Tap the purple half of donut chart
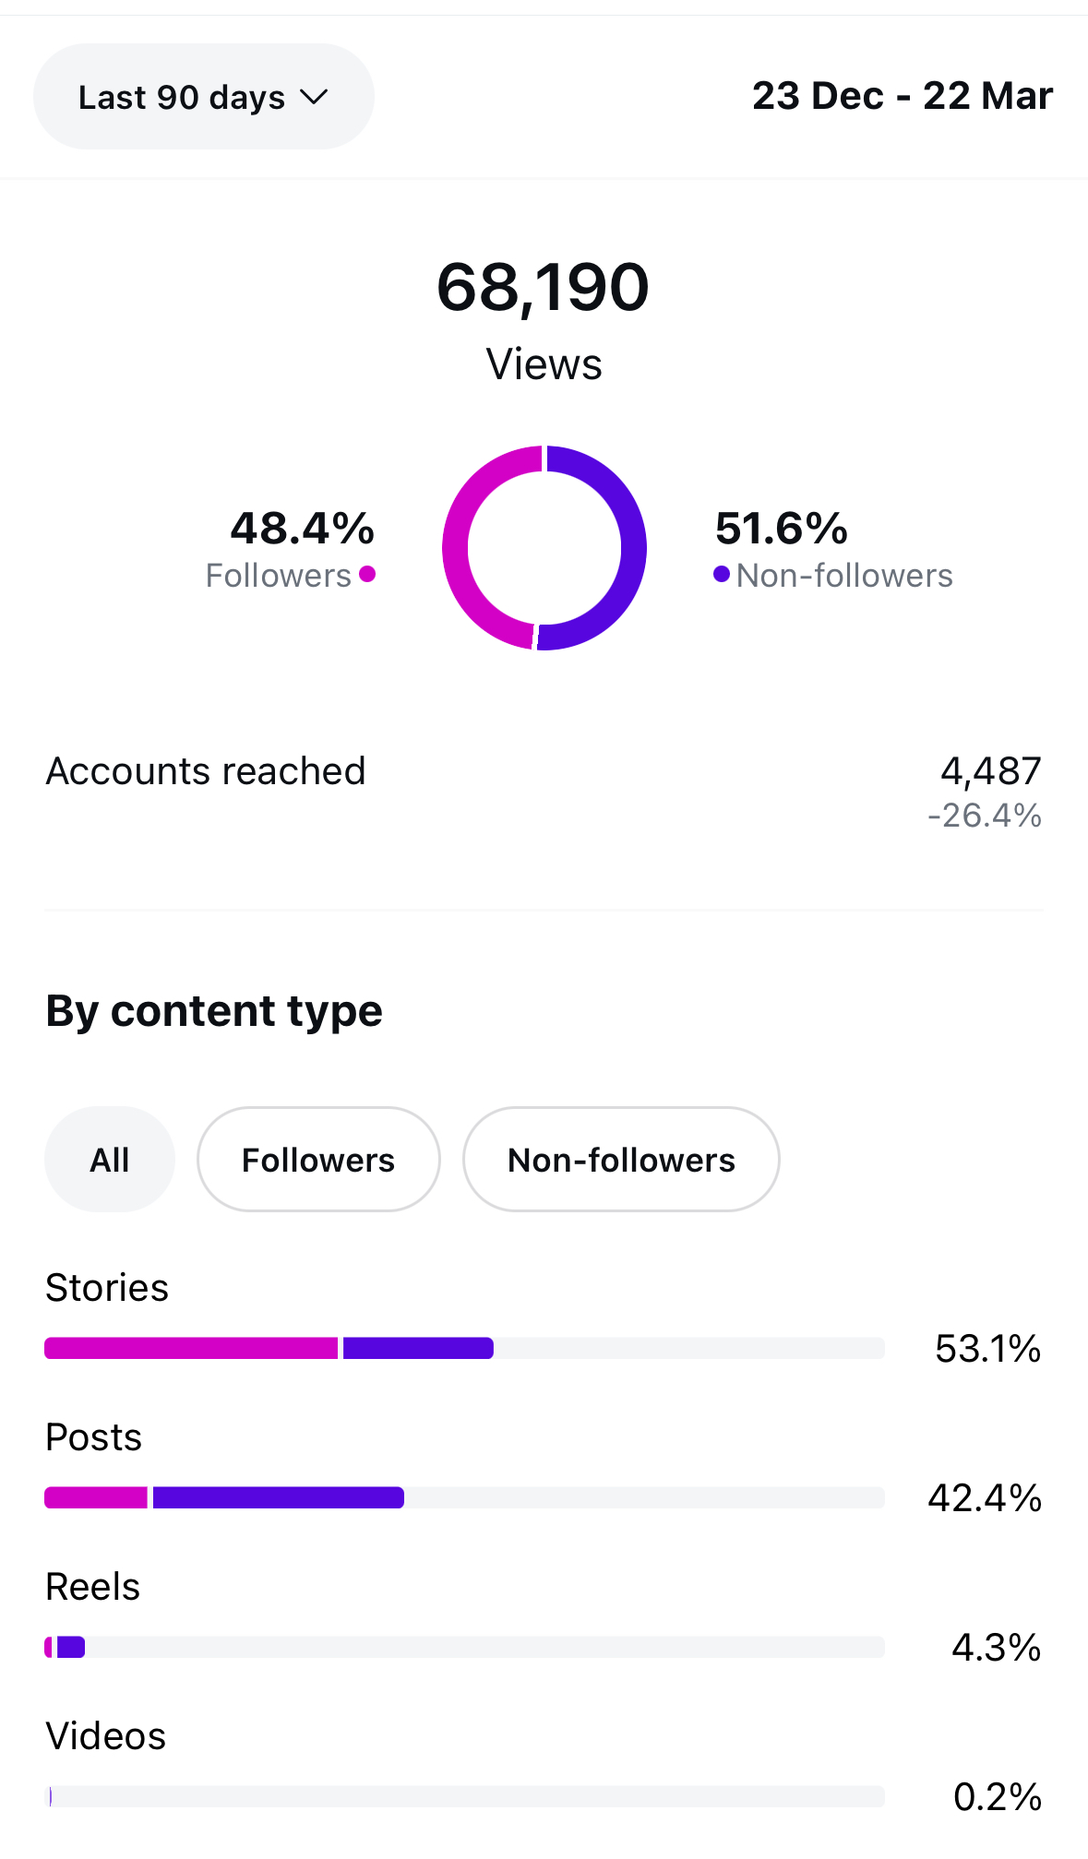This screenshot has height=1859, width=1088. point(632,548)
